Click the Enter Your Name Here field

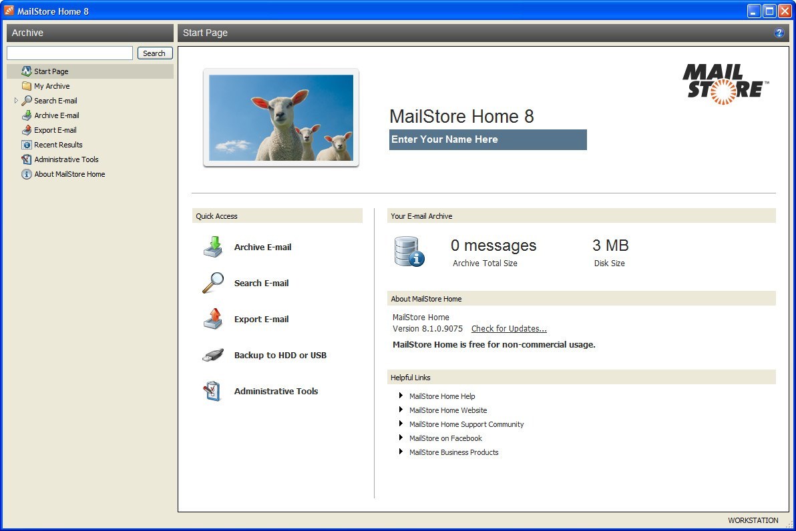pos(487,139)
